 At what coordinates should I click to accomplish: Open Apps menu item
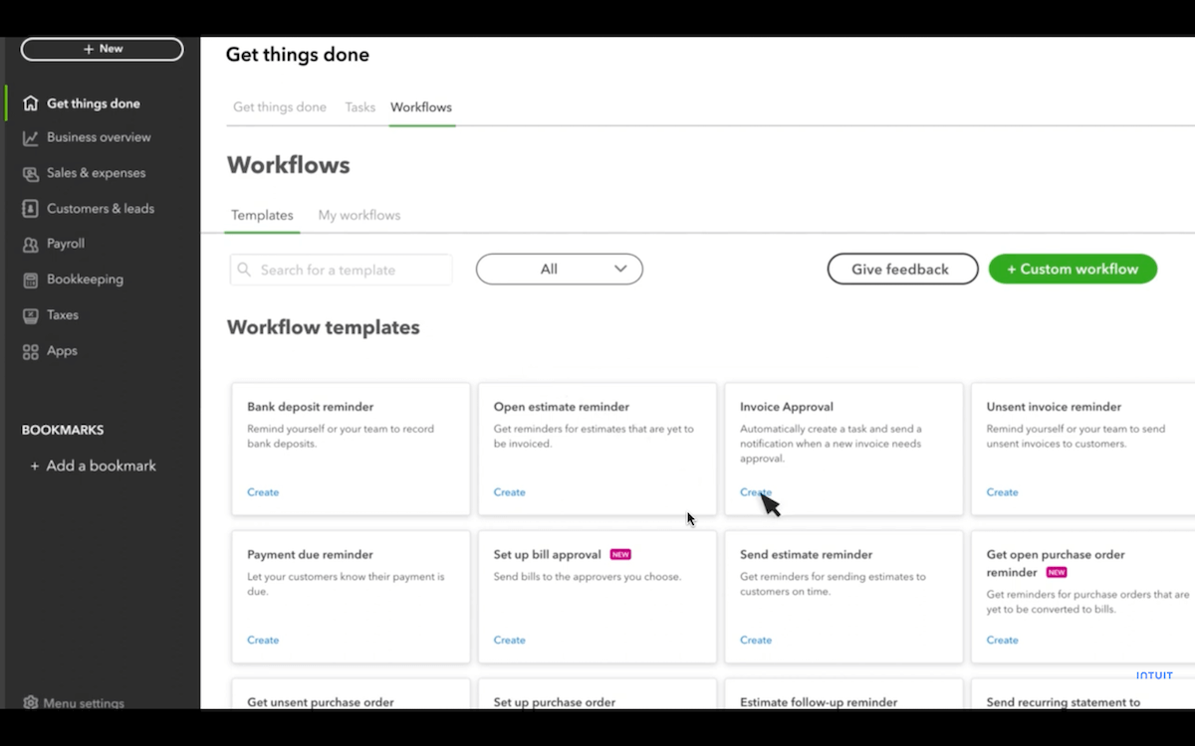click(62, 351)
